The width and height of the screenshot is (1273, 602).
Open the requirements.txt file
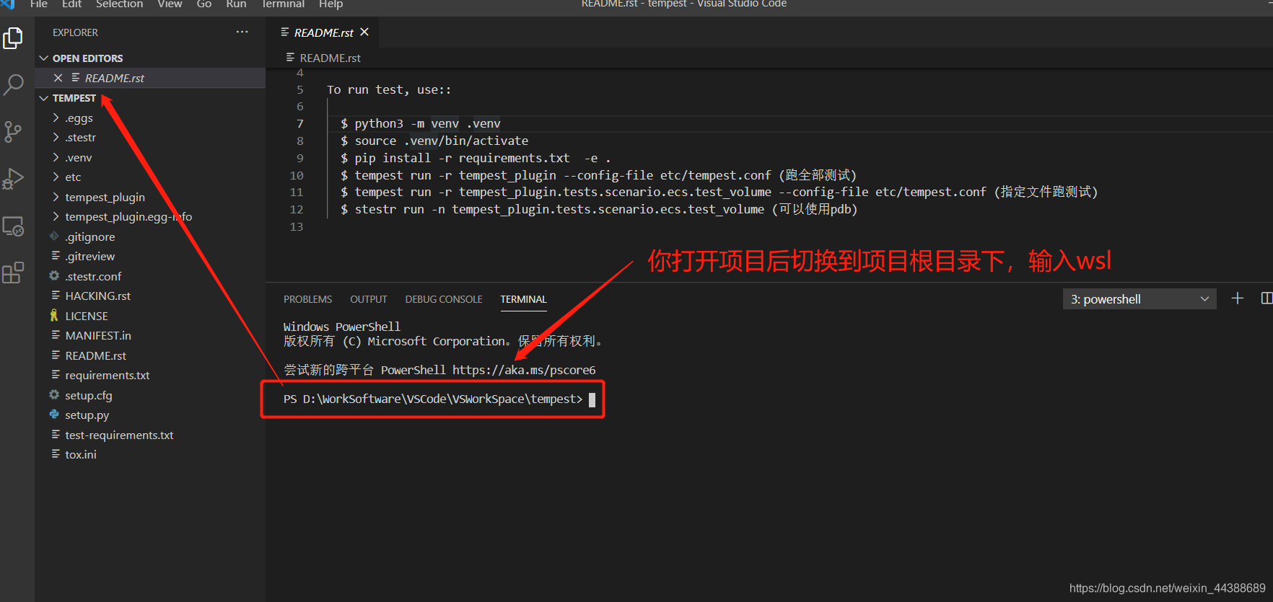pyautogui.click(x=108, y=376)
